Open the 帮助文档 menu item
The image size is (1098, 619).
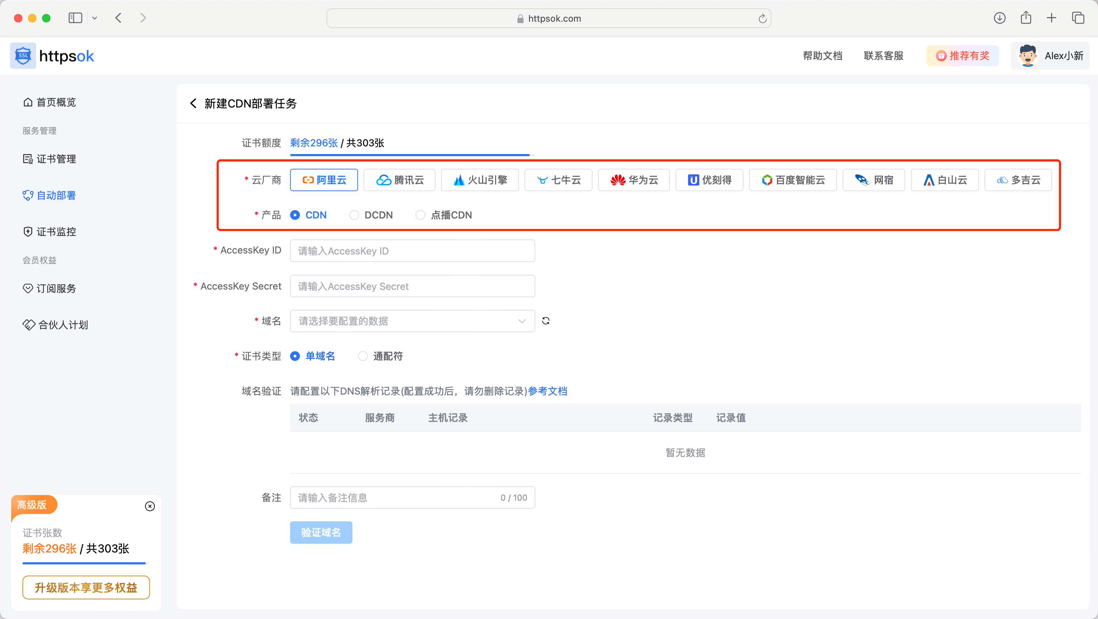822,55
